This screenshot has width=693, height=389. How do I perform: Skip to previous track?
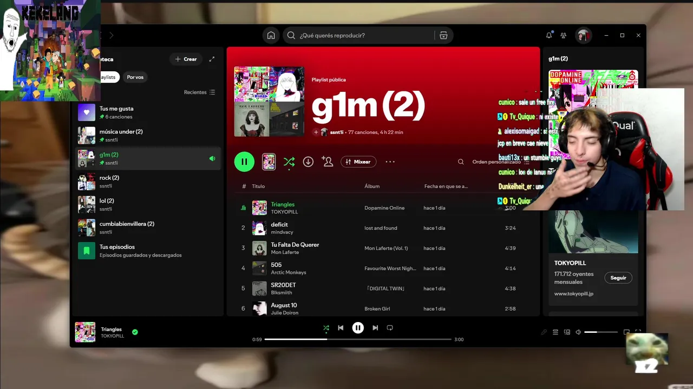341,328
